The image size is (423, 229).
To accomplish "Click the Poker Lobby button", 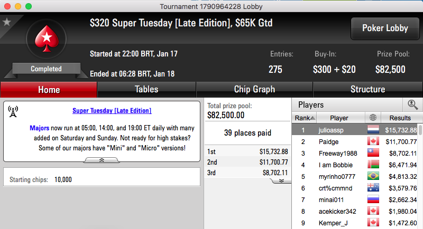I will pyautogui.click(x=385, y=28).
